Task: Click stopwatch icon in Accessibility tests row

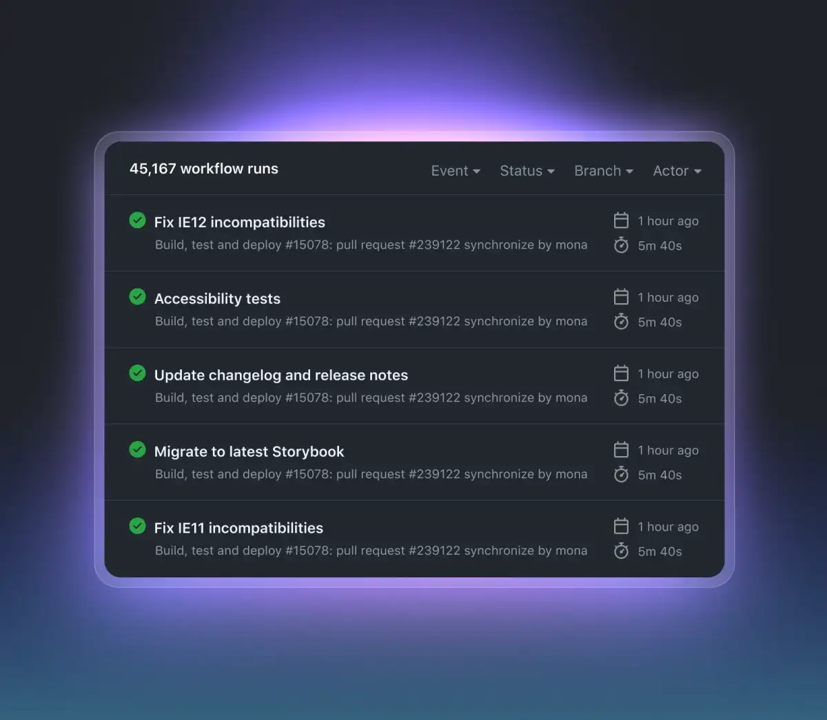Action: (x=621, y=322)
